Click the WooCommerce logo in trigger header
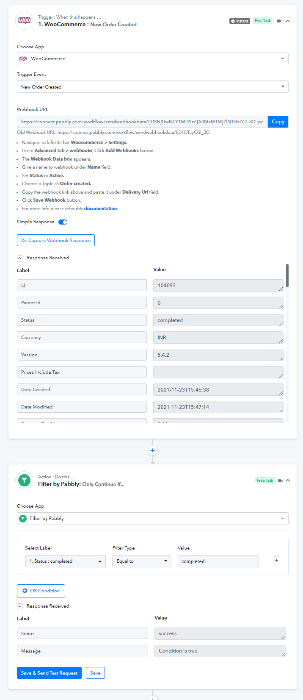 click(24, 21)
